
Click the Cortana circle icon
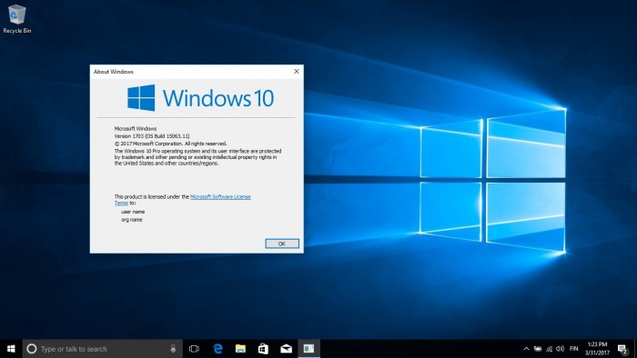(31, 349)
